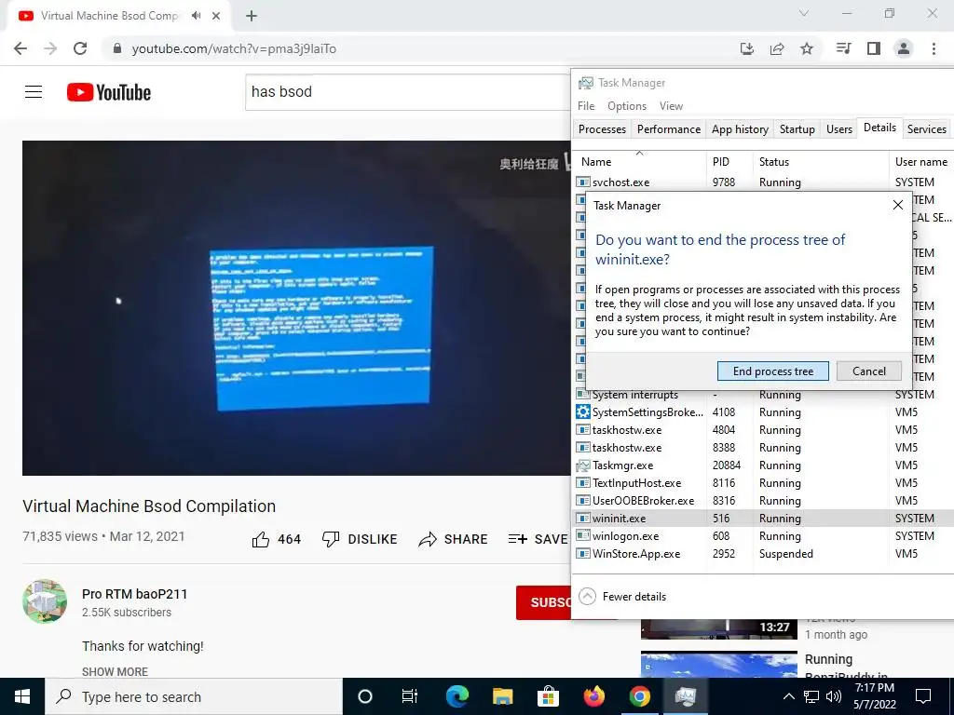Image resolution: width=954 pixels, height=715 pixels.
Task: Click End process tree button
Action: click(772, 371)
